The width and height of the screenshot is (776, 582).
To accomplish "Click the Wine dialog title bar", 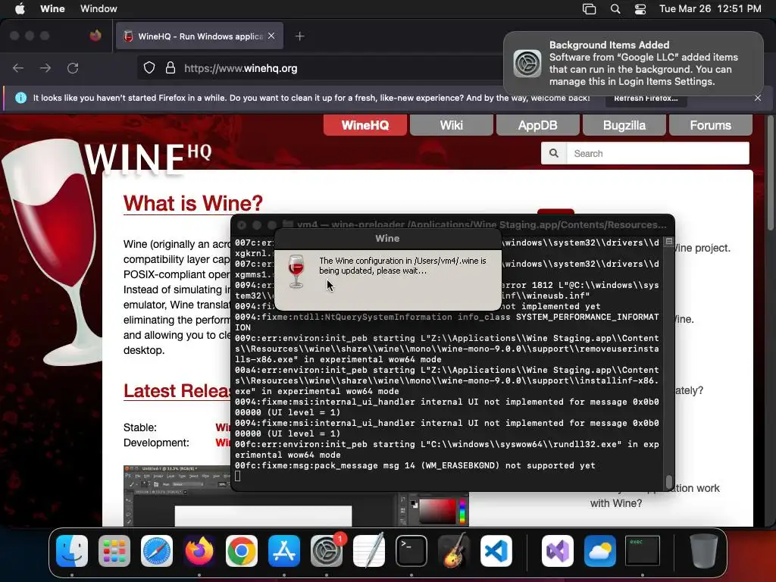I will [x=387, y=239].
